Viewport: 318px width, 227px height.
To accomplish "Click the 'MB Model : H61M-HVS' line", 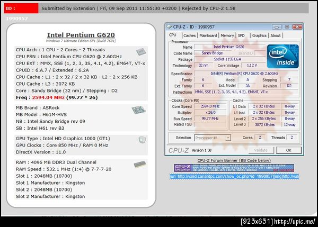I will [x=41, y=115].
